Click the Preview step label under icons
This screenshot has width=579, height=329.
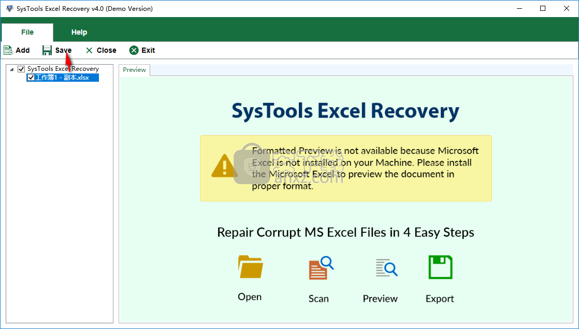tap(380, 298)
